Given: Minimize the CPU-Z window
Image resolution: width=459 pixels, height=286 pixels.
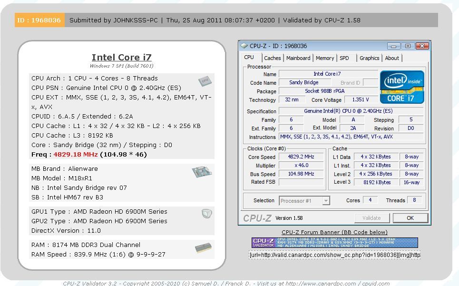Looking at the screenshot, I should [393, 46].
